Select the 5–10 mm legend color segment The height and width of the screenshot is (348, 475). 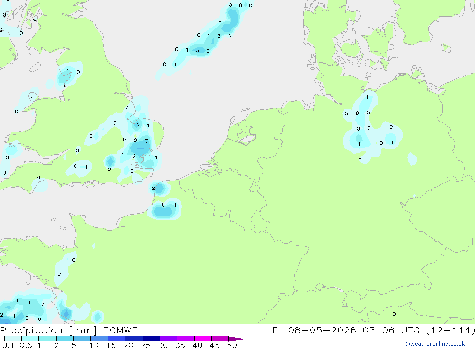(82, 339)
